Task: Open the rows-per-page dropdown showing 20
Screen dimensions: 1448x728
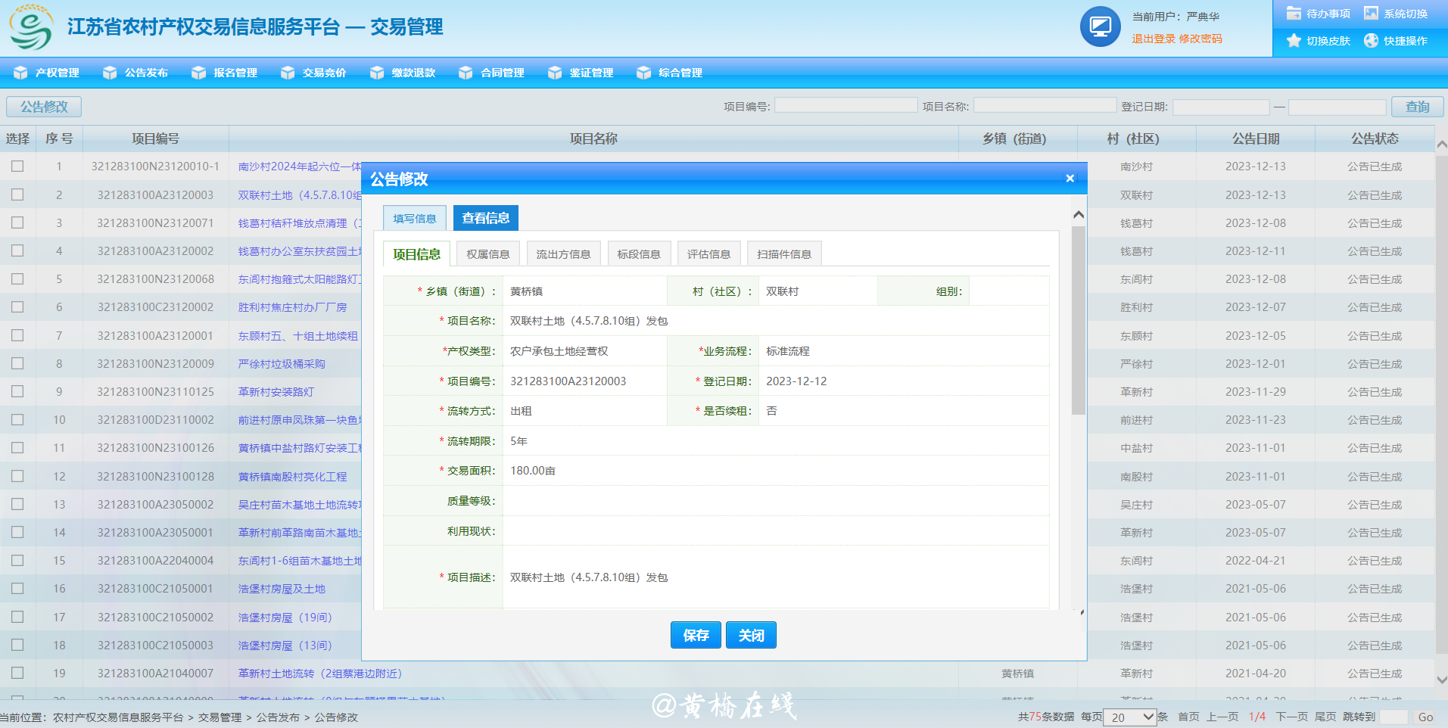Action: click(1130, 717)
